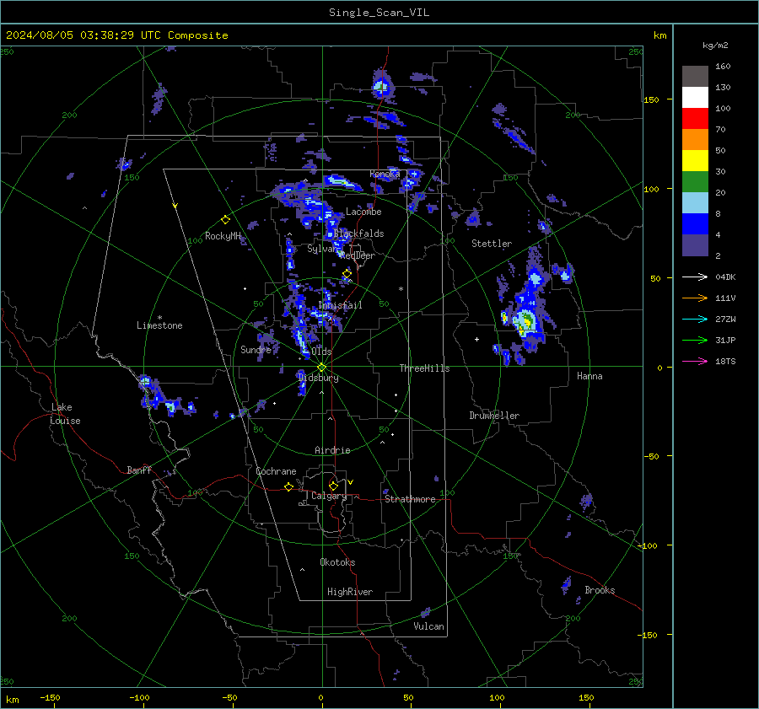Click the Sundre town label
This screenshot has width=759, height=709.
(x=256, y=349)
